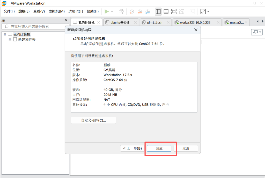Toggle the library sidebar view icon
Viewport: 265px width, 178px height.
(x=158, y=11)
